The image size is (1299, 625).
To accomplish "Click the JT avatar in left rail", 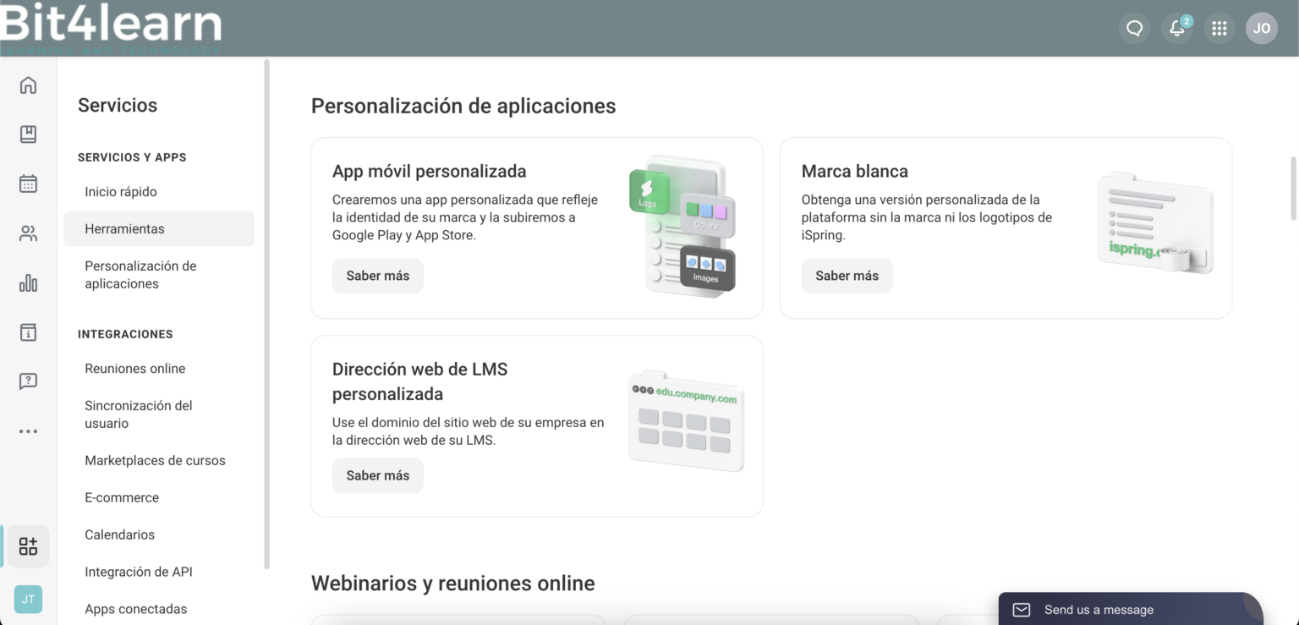I will [28, 599].
